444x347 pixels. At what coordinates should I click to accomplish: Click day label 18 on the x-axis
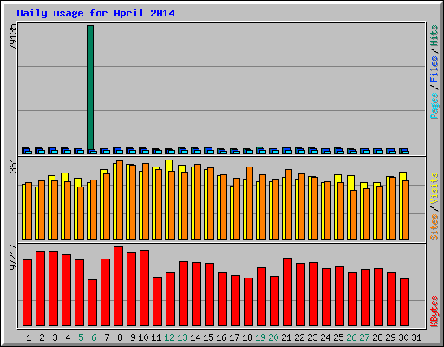point(247,337)
